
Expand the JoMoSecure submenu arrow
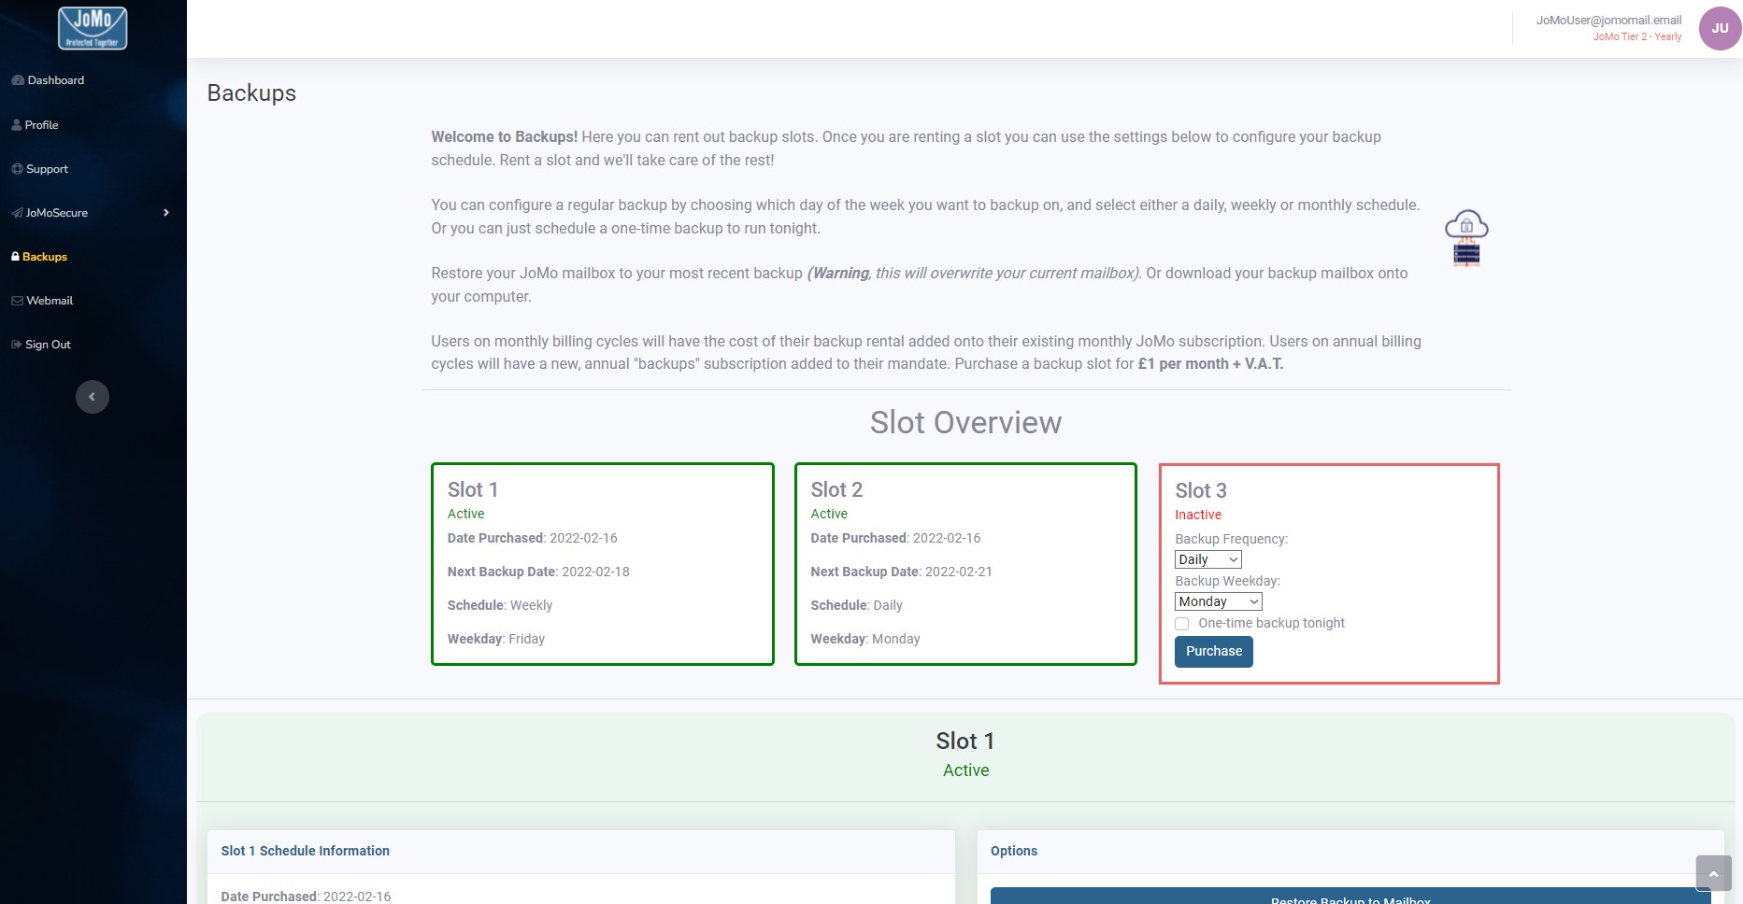[x=166, y=213]
